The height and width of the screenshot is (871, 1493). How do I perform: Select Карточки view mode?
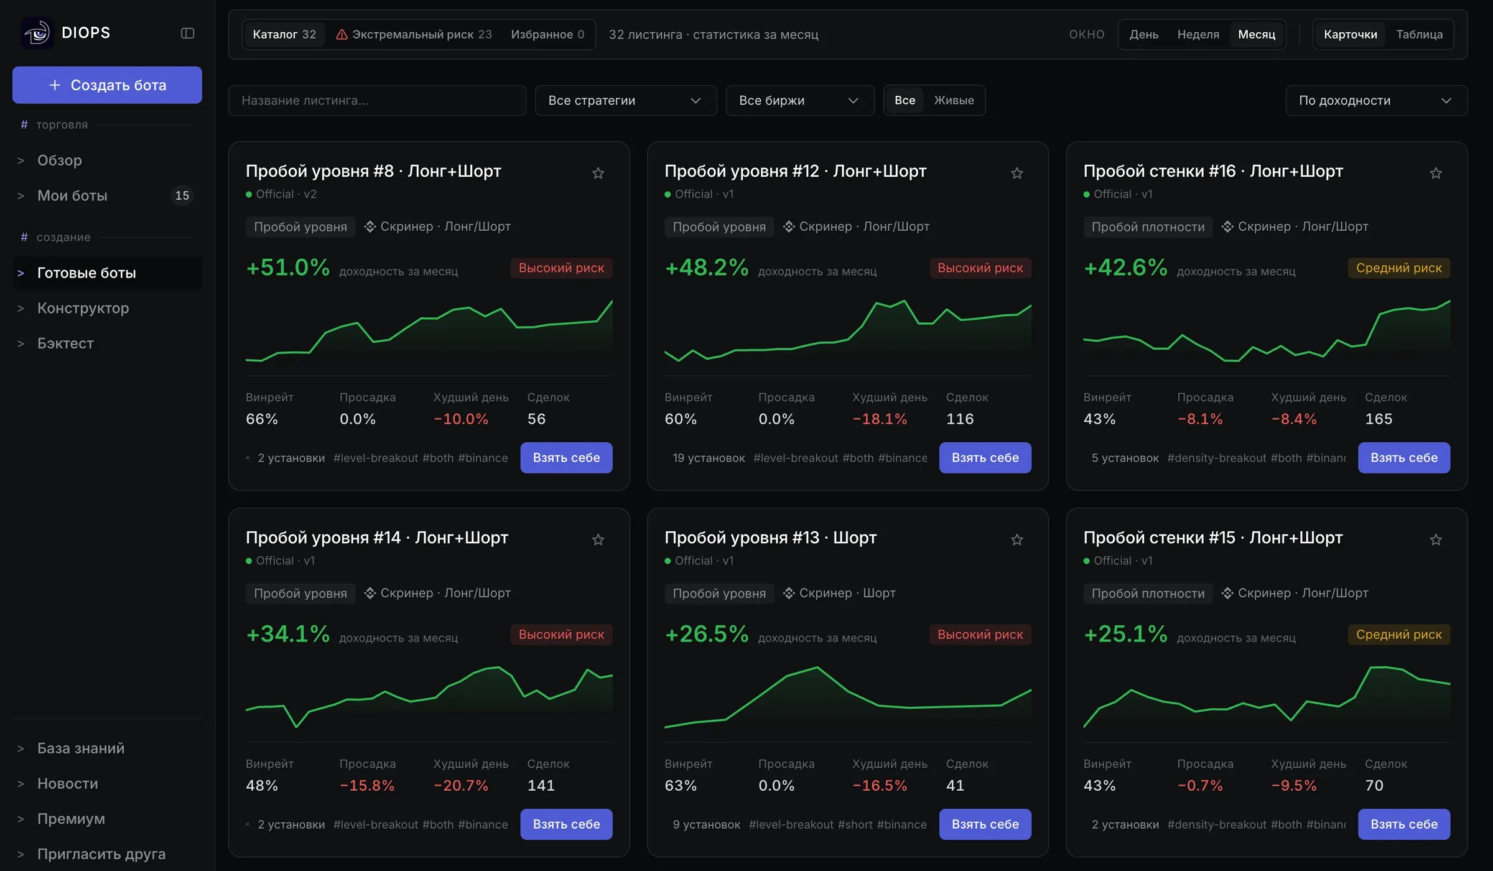pyautogui.click(x=1350, y=34)
